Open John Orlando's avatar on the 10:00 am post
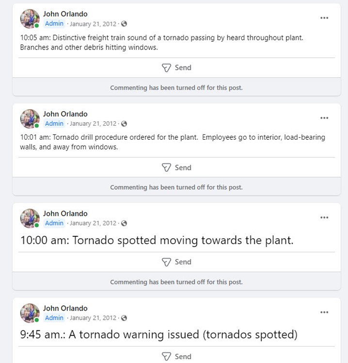The image size is (348, 363). click(30, 218)
